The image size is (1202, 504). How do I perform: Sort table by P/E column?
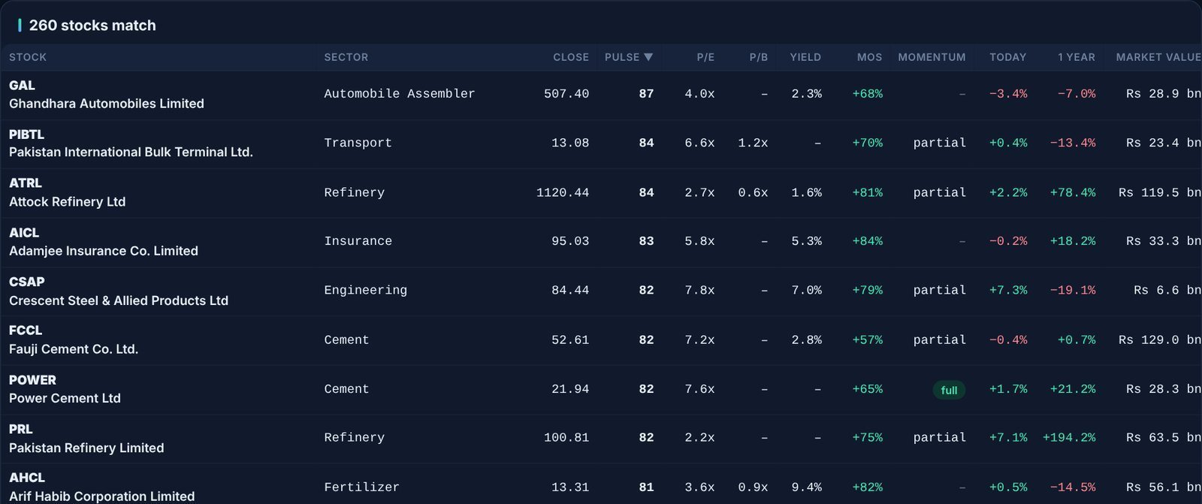click(705, 57)
